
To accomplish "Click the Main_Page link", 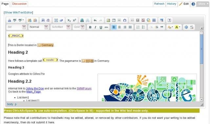I will click(x=33, y=92).
